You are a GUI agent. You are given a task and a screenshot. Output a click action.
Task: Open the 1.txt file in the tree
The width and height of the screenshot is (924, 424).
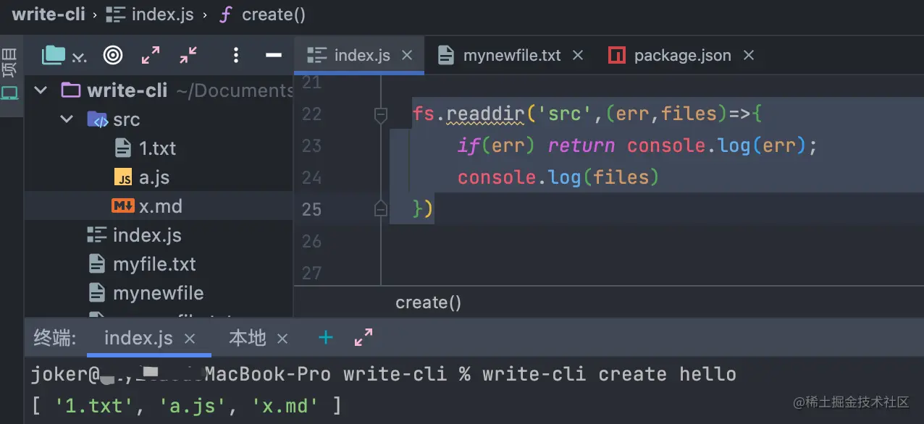(x=157, y=148)
